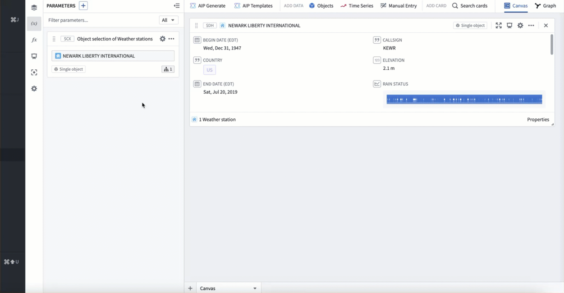Switch to Graph view

coord(546,6)
